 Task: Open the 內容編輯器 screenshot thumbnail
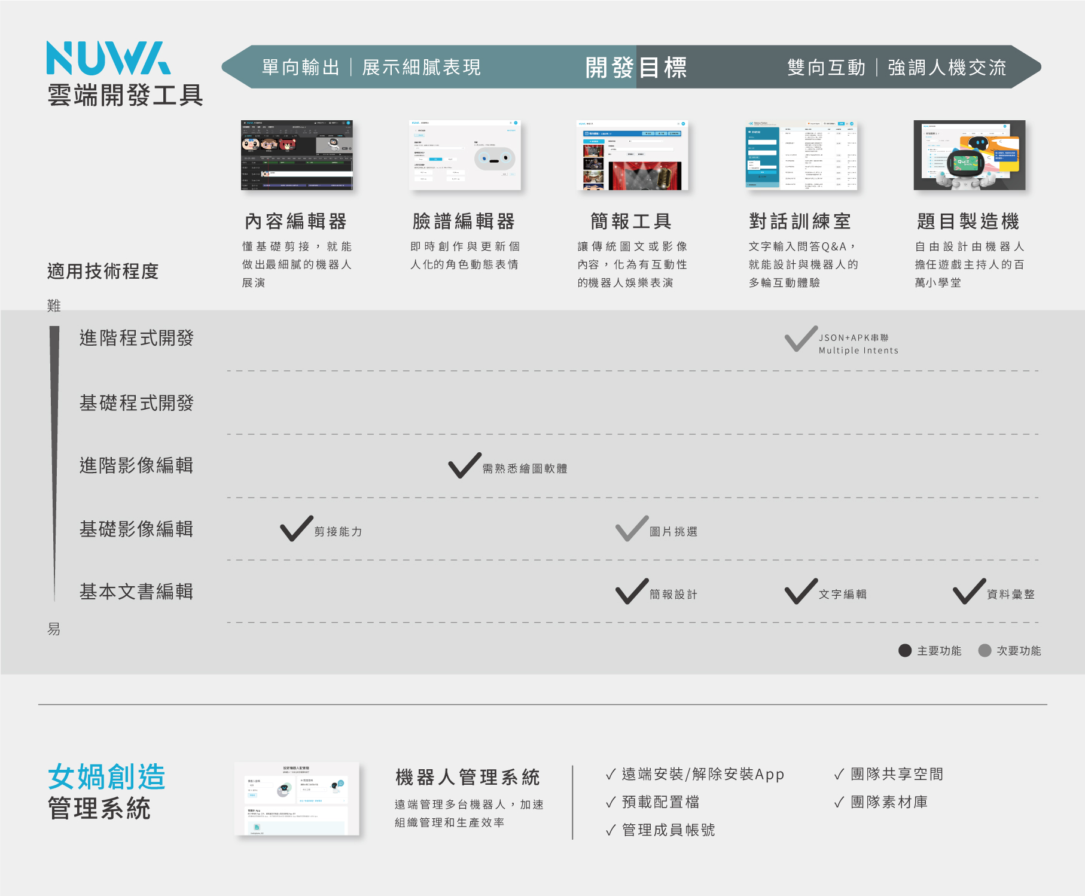pyautogui.click(x=297, y=155)
